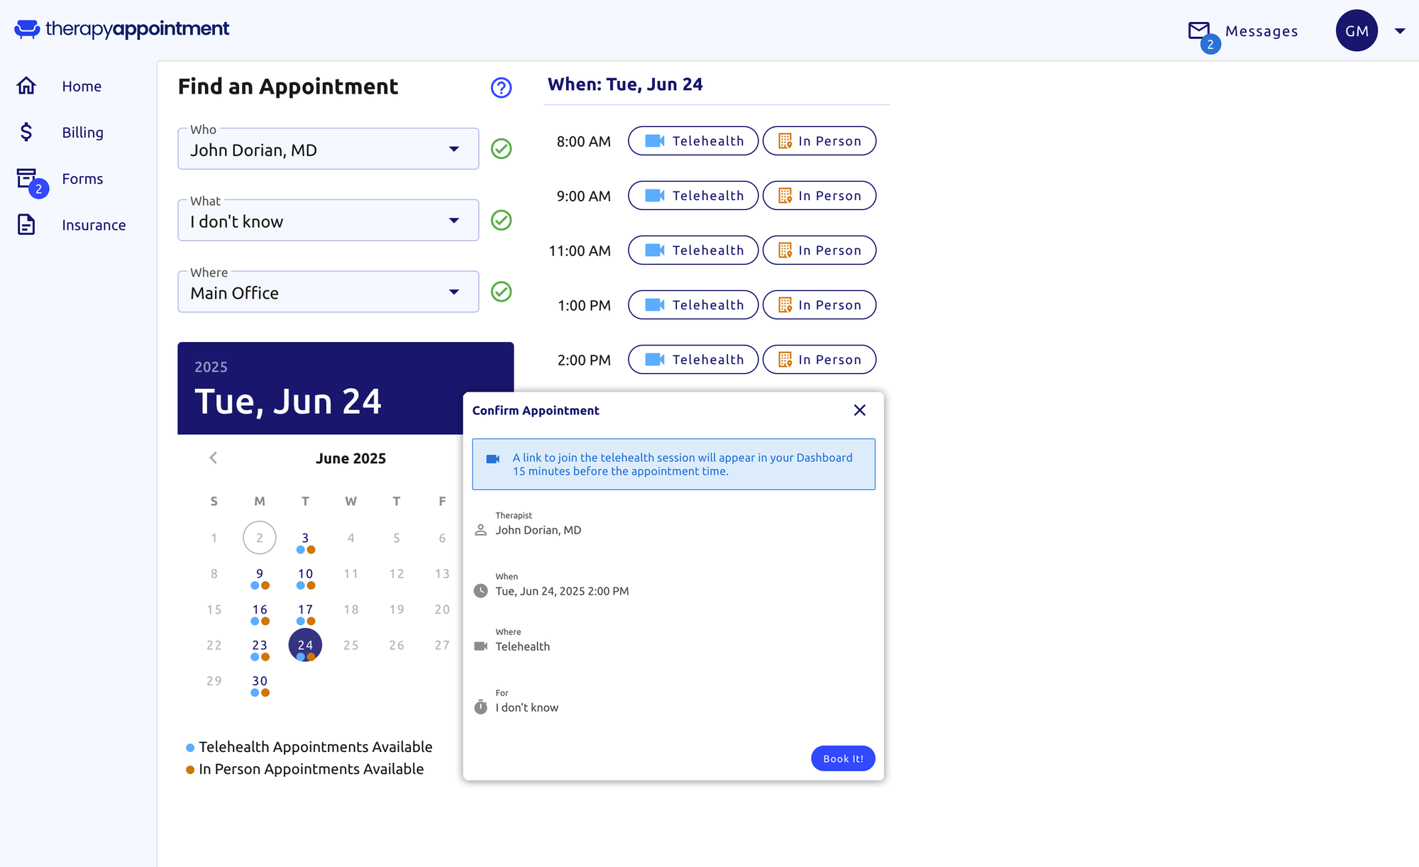
Task: Open Messages envelope icon
Action: [x=1199, y=31]
